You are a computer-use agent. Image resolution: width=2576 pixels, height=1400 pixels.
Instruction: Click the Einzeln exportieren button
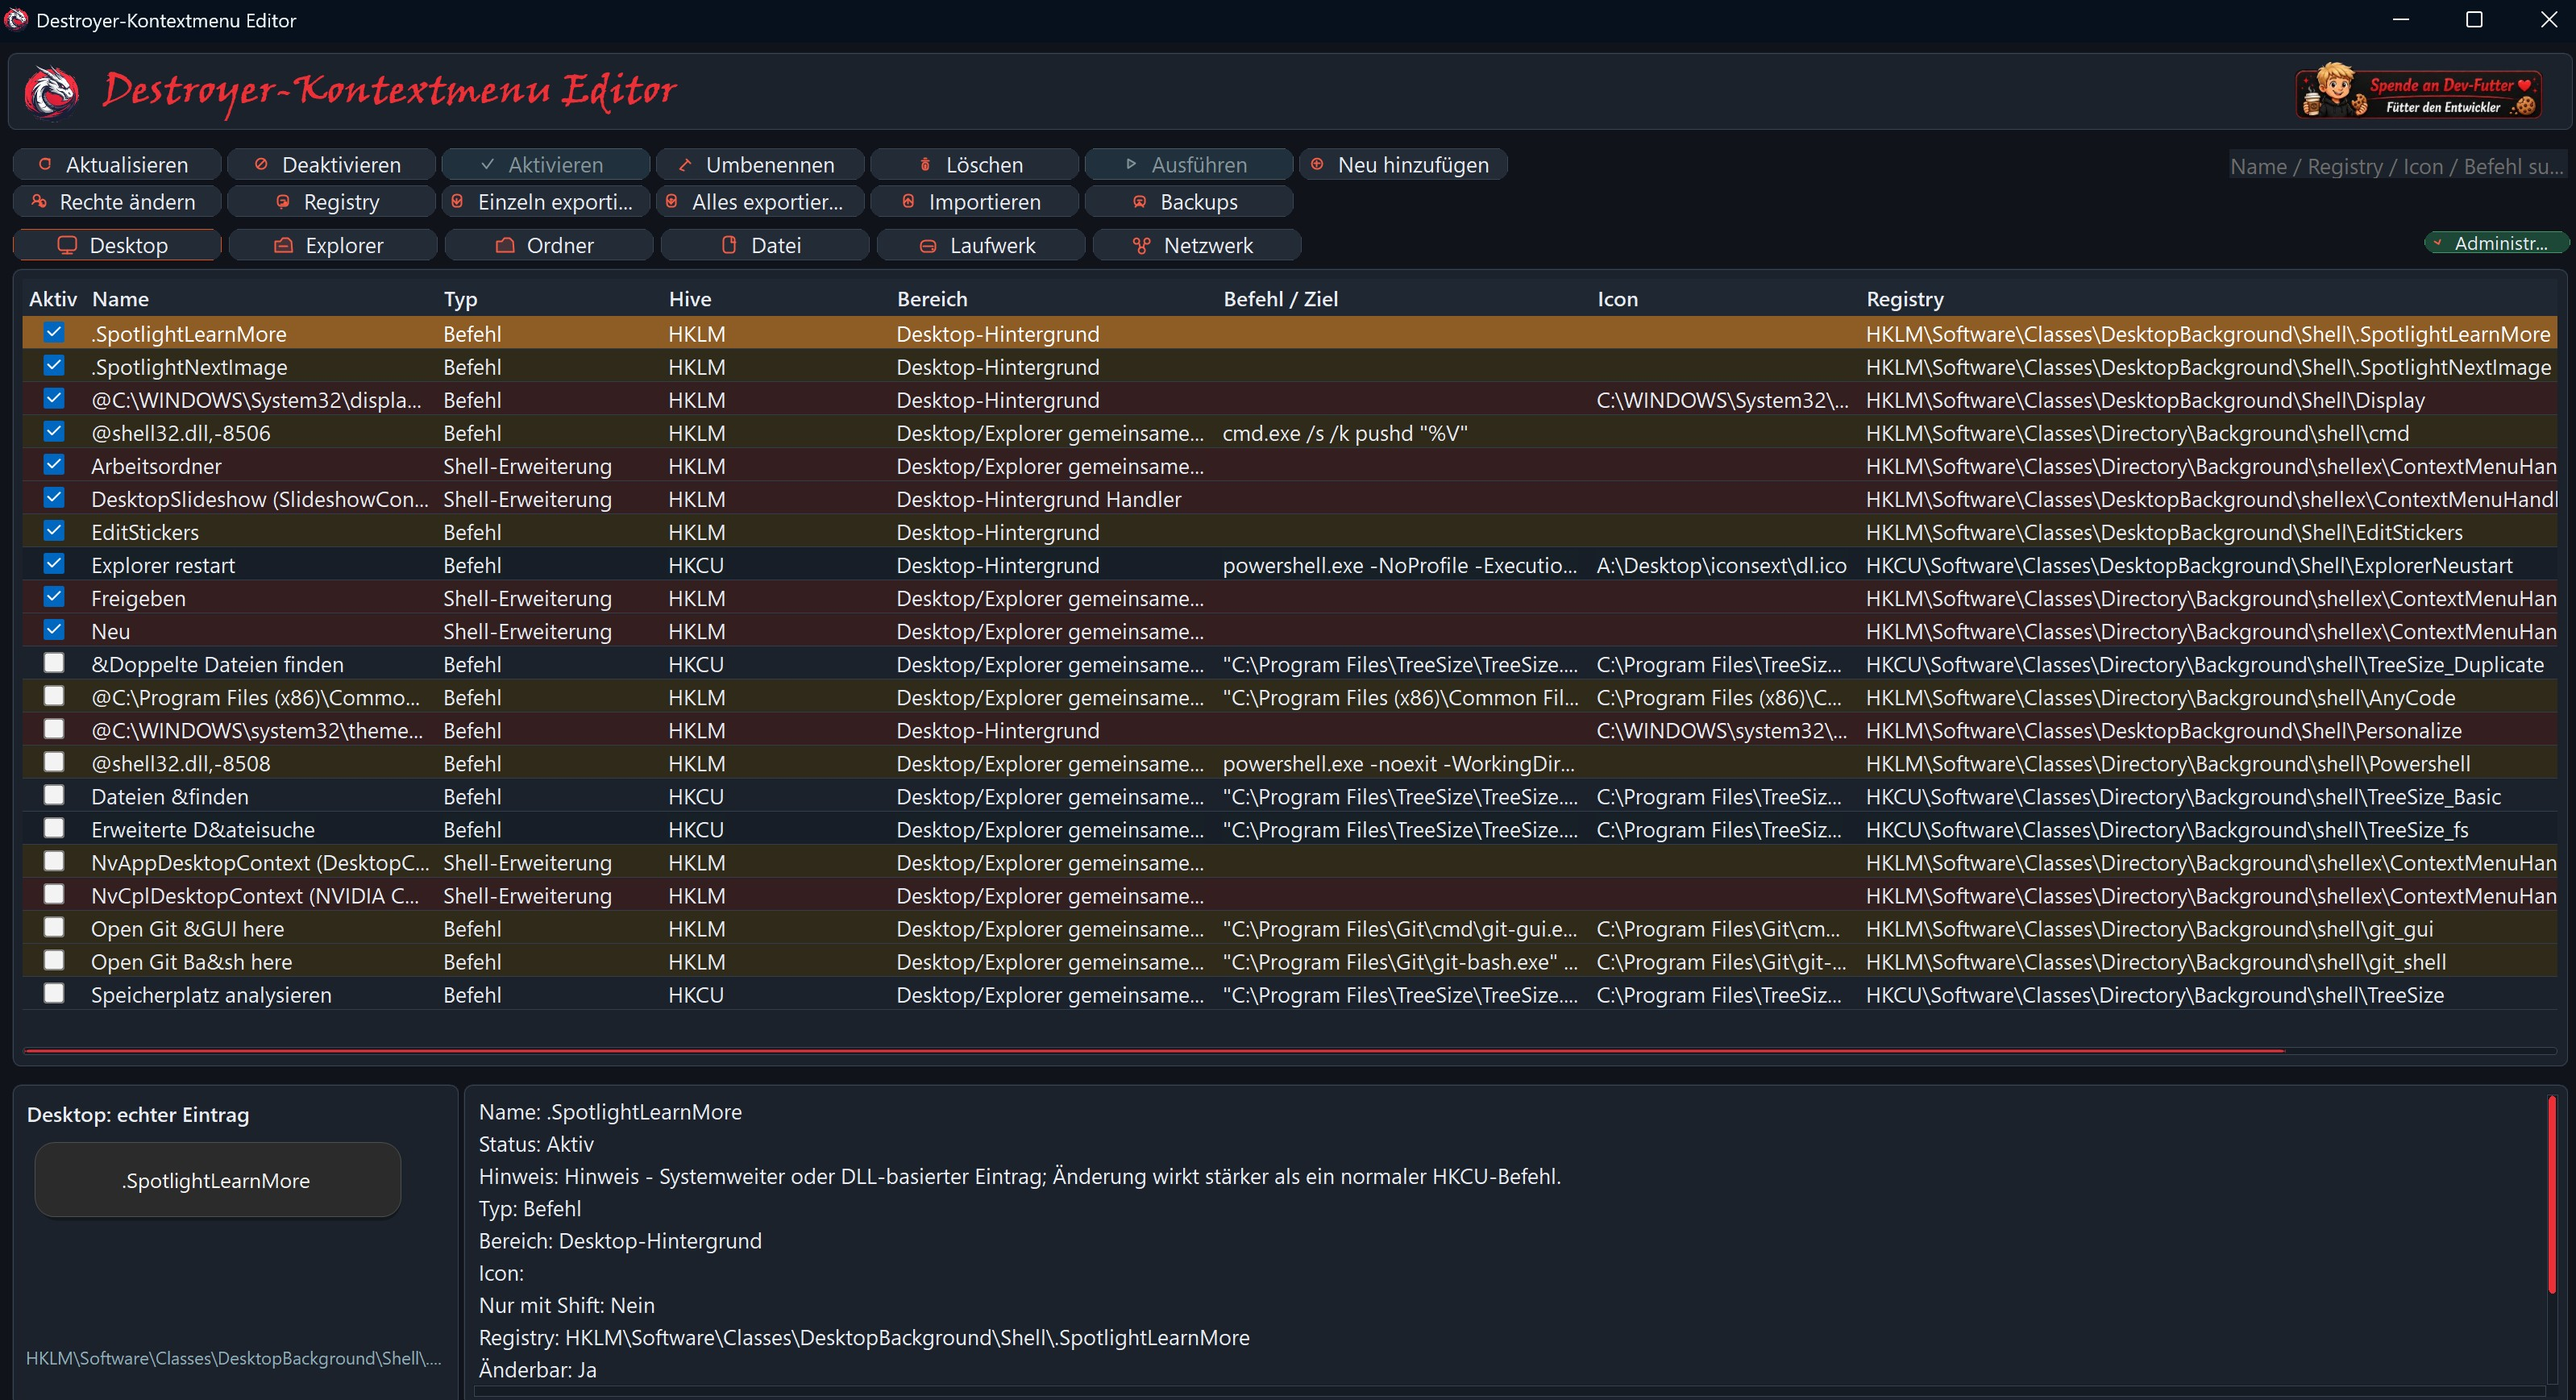click(546, 201)
